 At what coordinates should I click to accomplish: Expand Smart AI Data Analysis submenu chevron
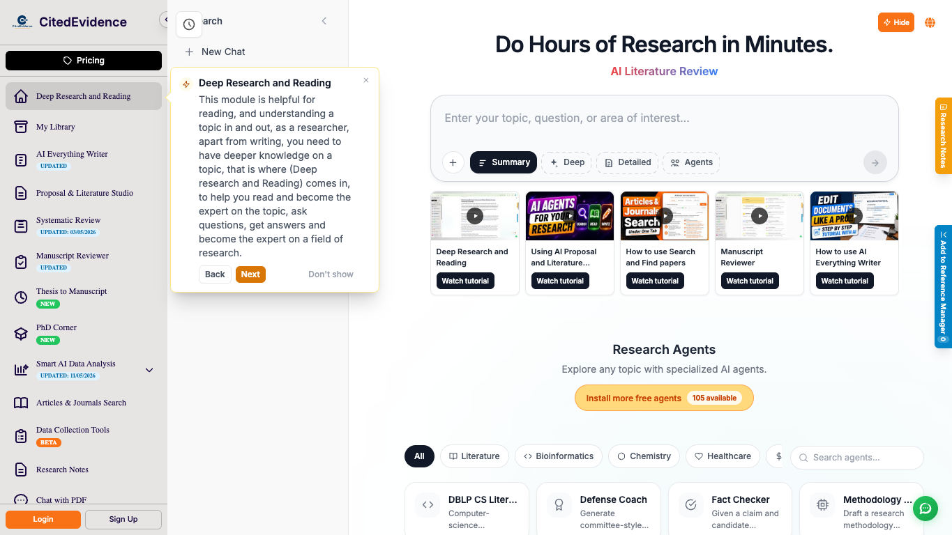click(x=149, y=370)
